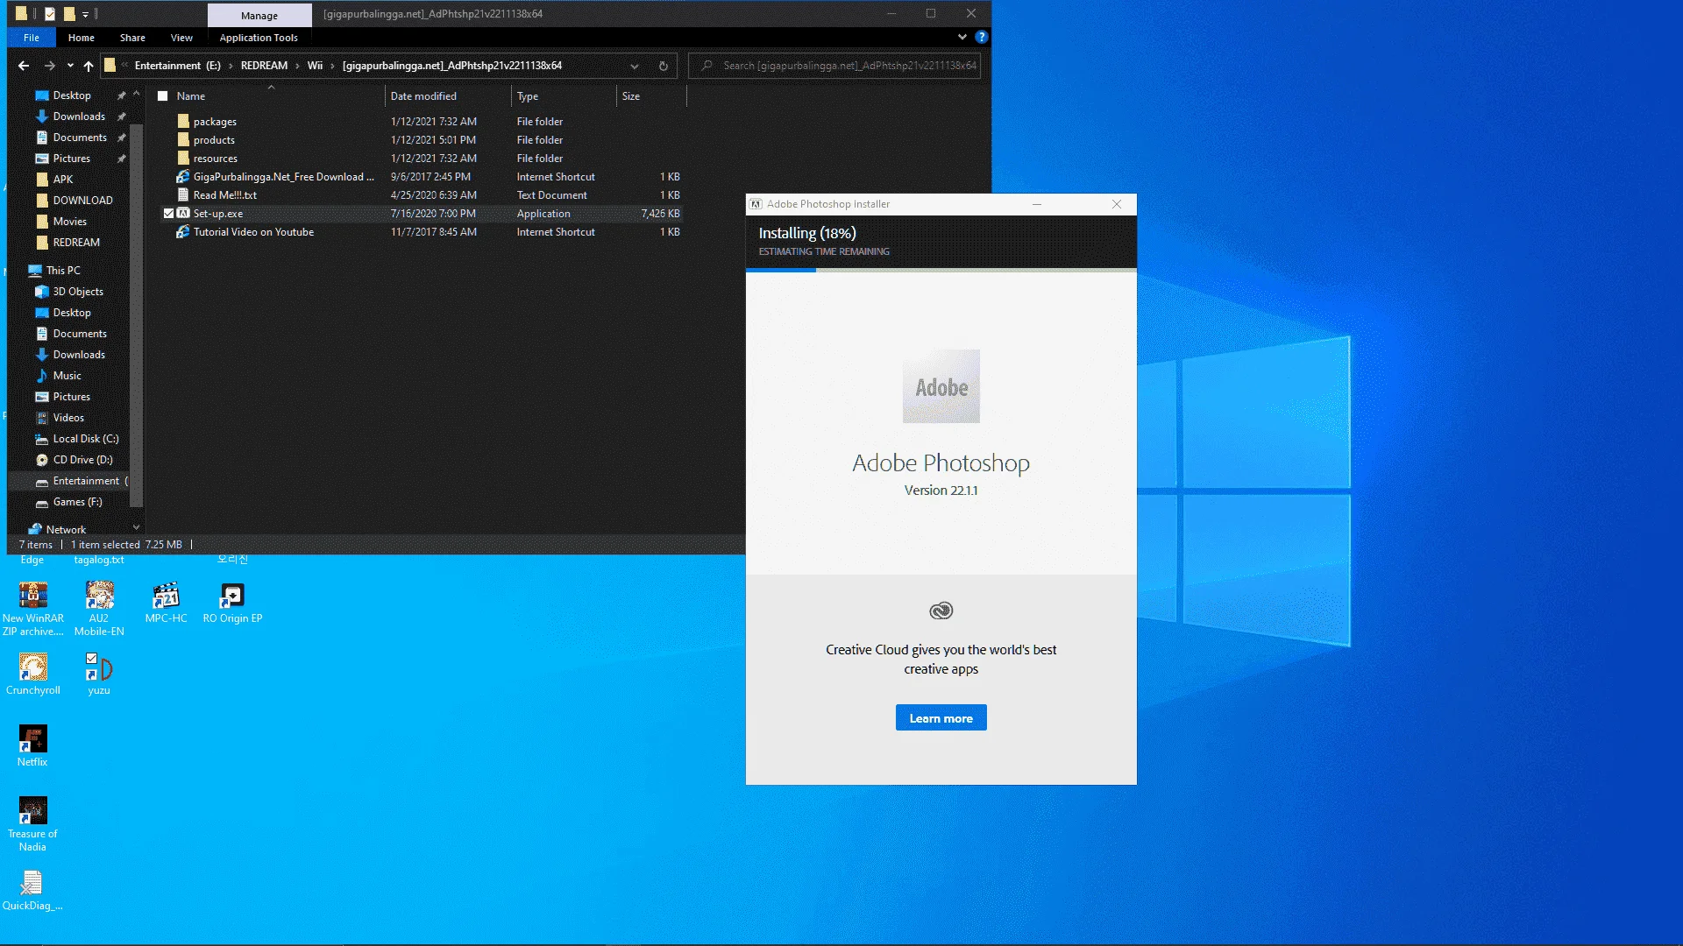Select the RO Origin EP shortcut

pos(232,604)
